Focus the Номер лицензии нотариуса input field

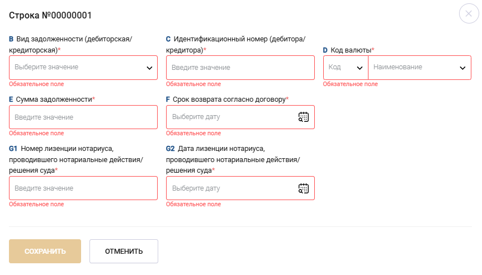point(83,188)
